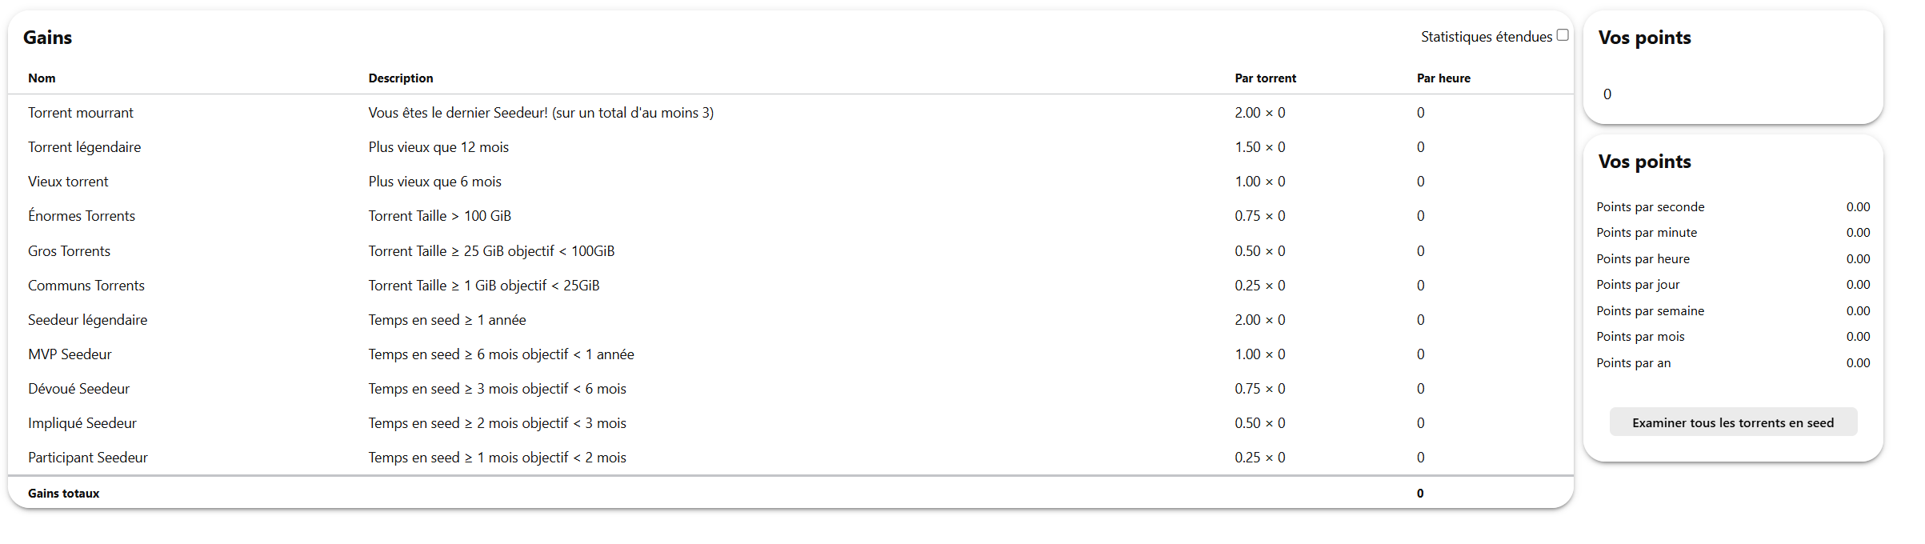The width and height of the screenshot is (1925, 544).
Task: Click the "Communs Torrents" entry
Action: tap(86, 286)
